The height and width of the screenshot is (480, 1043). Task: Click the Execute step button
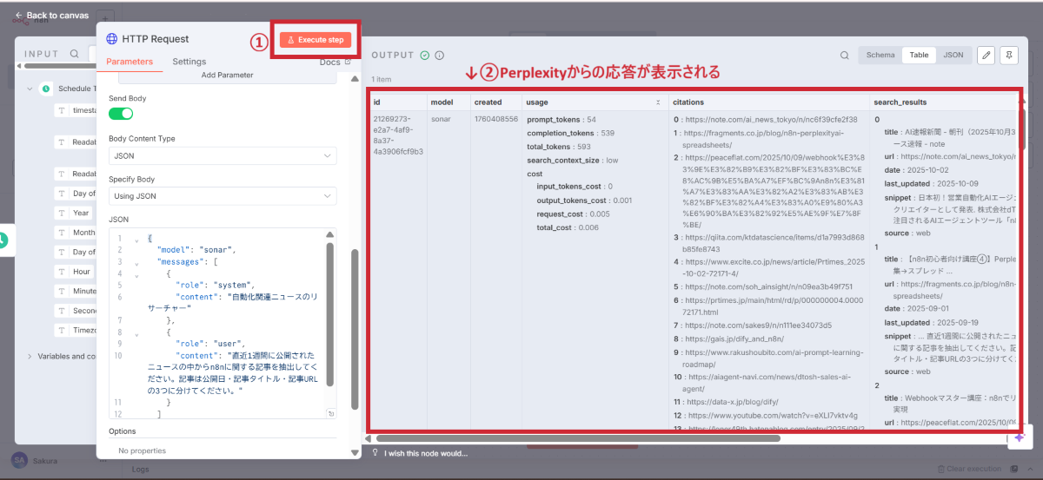click(x=316, y=40)
